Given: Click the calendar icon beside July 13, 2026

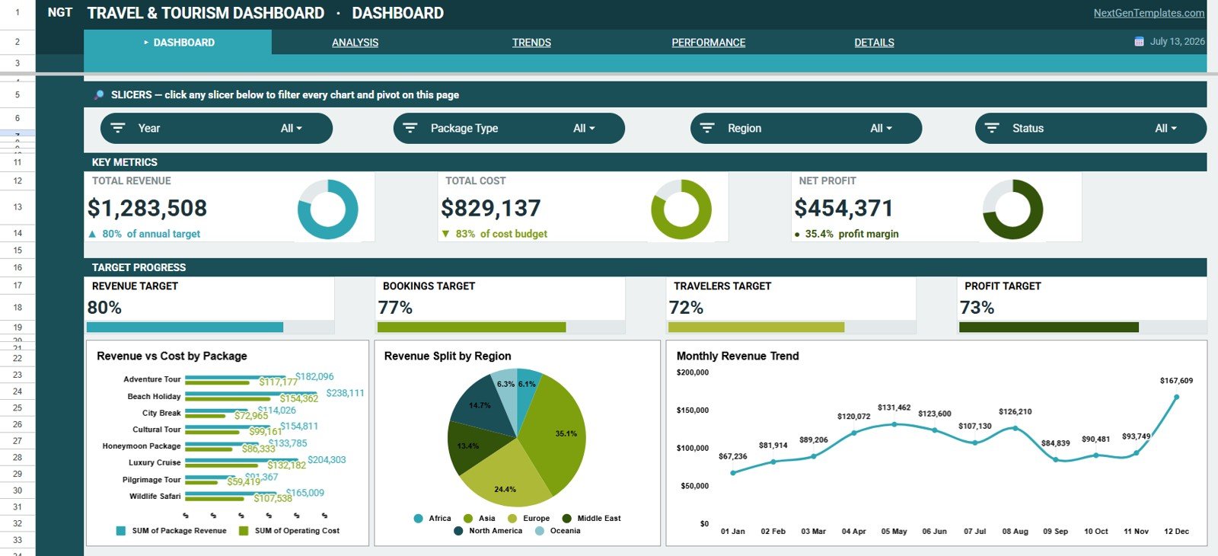Looking at the screenshot, I should (x=1139, y=42).
